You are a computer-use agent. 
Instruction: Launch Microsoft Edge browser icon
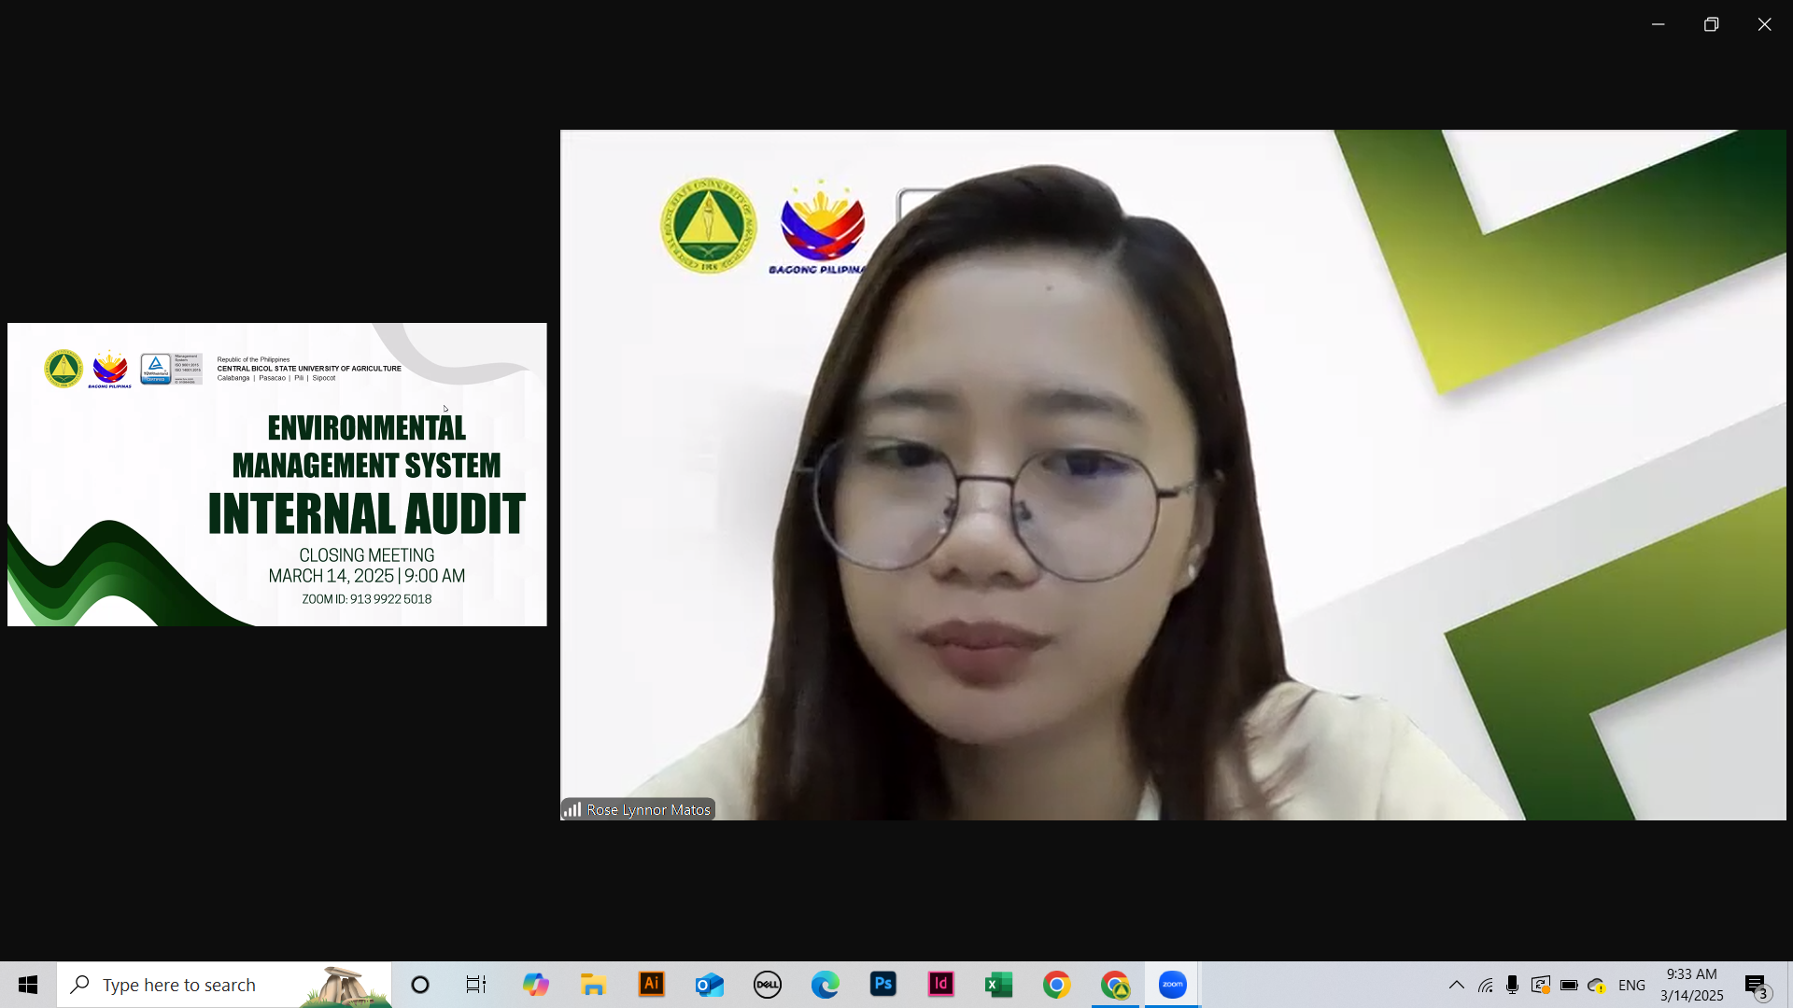[825, 985]
